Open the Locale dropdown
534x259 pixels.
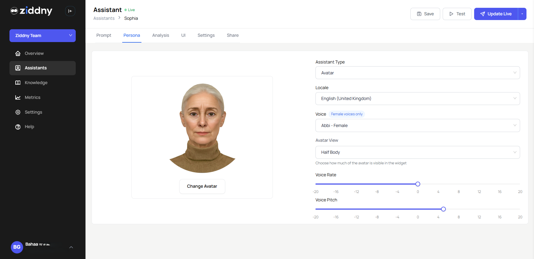[x=417, y=98]
